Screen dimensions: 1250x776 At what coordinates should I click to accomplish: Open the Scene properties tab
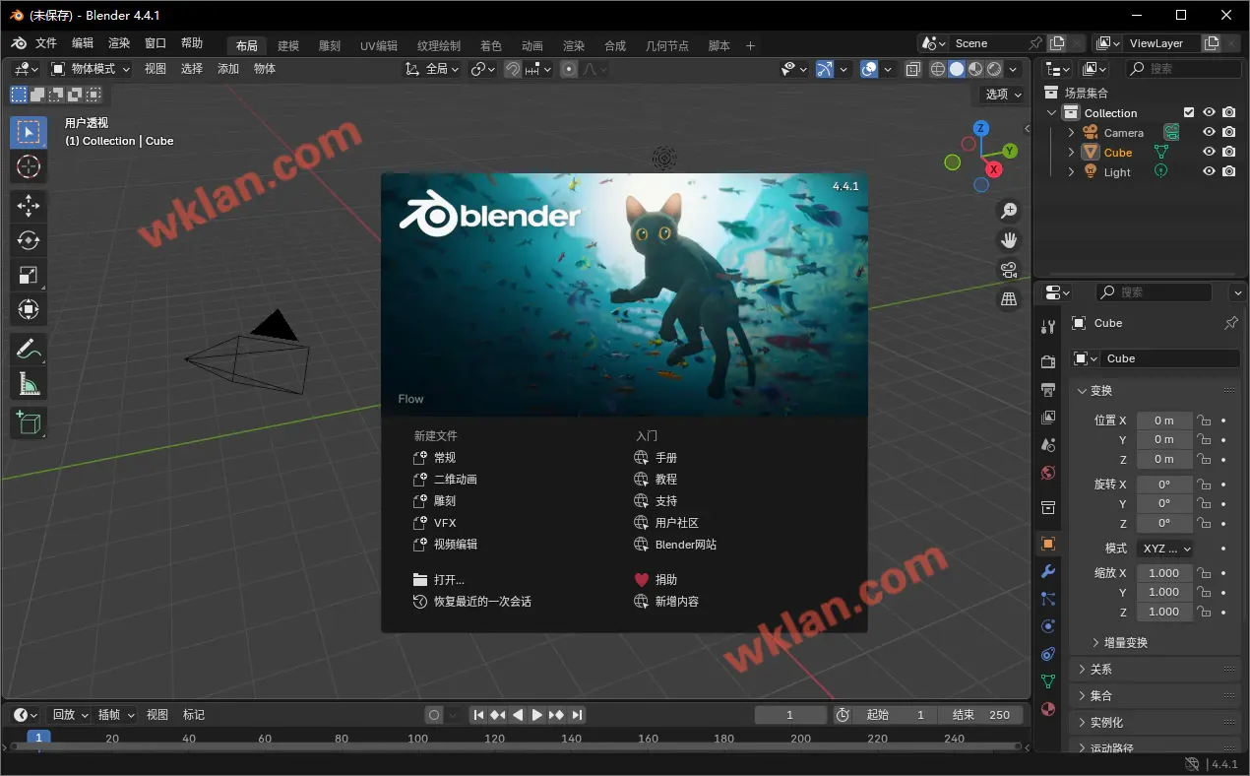[x=1048, y=445]
